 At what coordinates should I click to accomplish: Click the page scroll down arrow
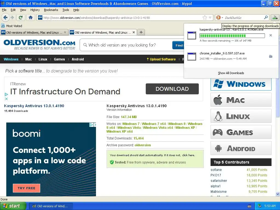pyautogui.click(x=278, y=194)
